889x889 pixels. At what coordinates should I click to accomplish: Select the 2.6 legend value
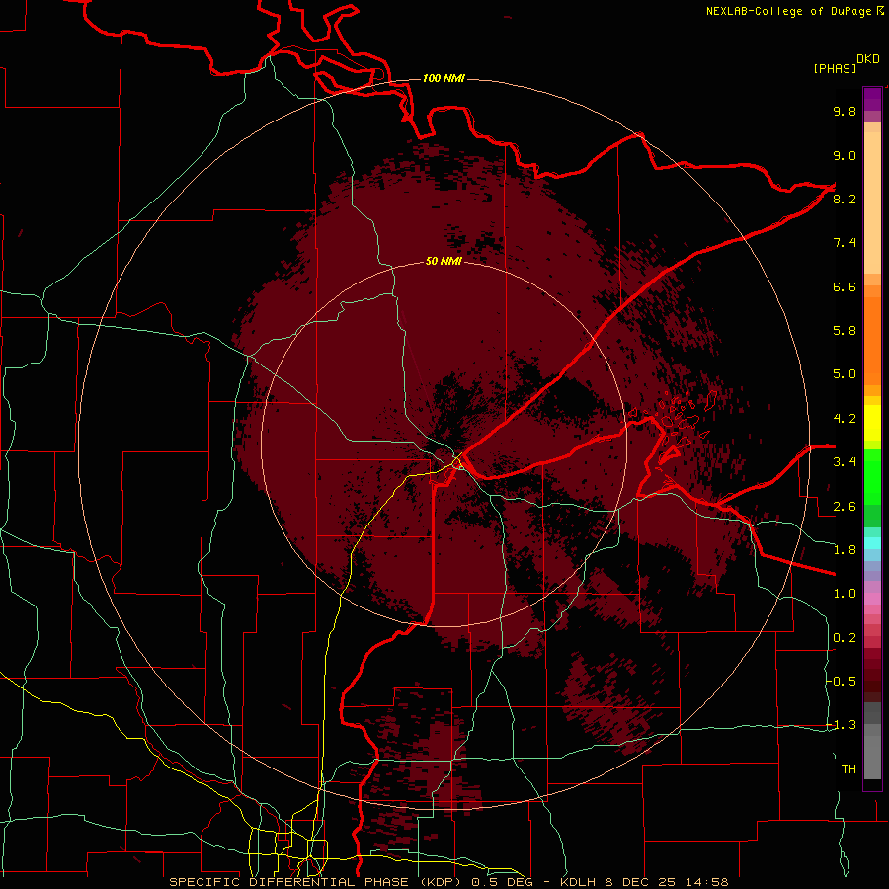845,507
